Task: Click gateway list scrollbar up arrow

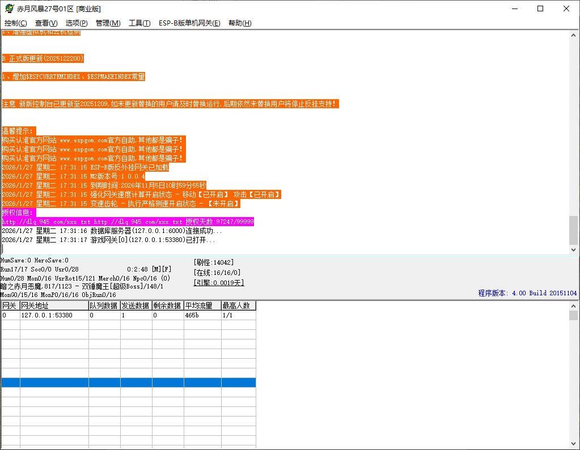Action: tap(574, 305)
